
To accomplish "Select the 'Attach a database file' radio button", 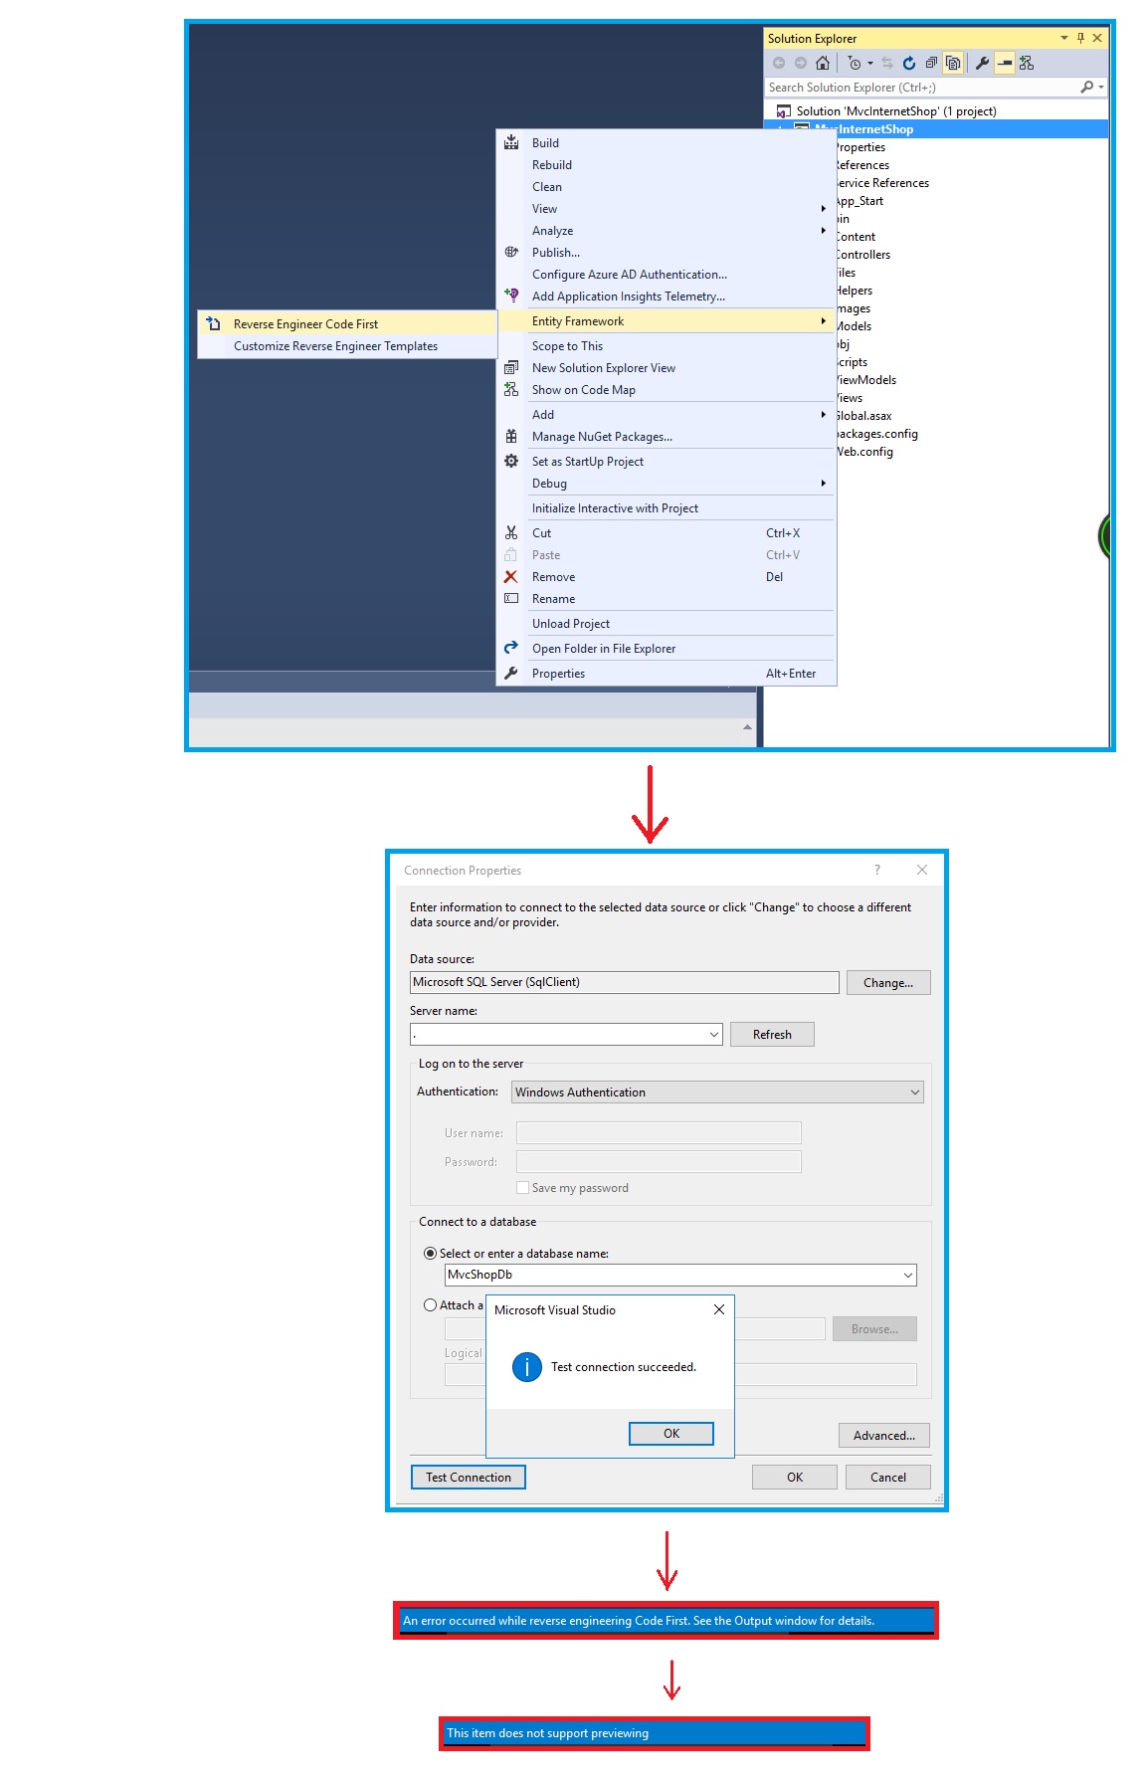I will coord(430,1304).
